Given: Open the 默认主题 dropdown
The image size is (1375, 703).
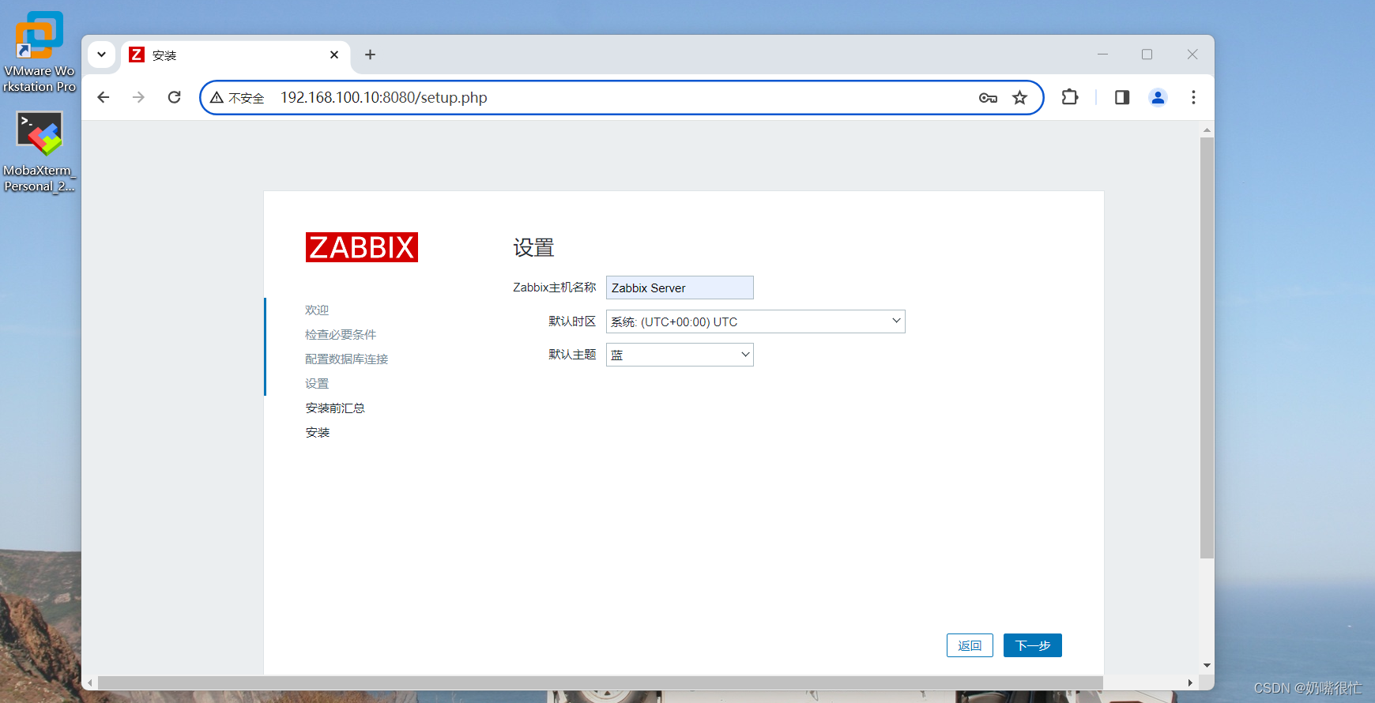Looking at the screenshot, I should click(680, 355).
